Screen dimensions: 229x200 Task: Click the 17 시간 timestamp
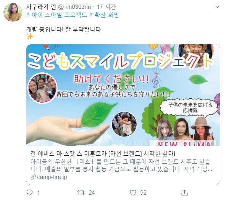pos(106,7)
